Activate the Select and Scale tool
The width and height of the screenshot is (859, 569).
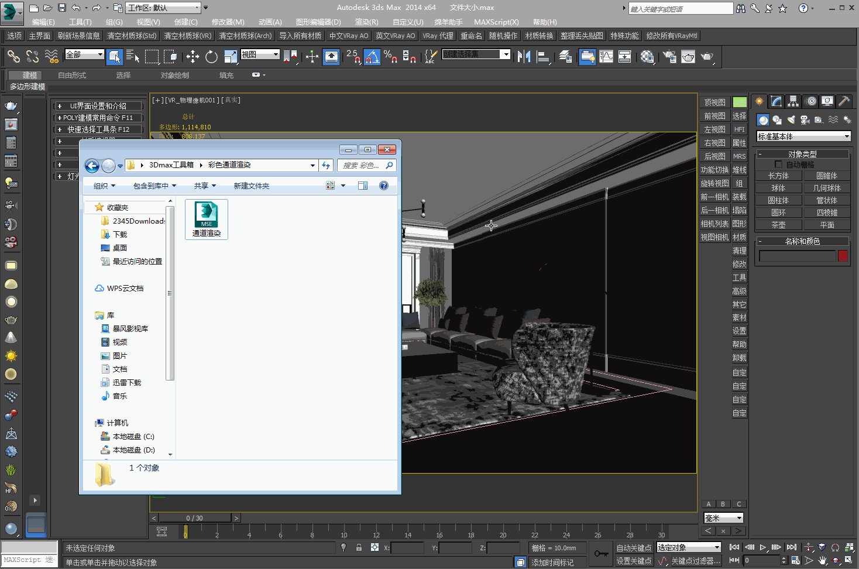pyautogui.click(x=231, y=56)
